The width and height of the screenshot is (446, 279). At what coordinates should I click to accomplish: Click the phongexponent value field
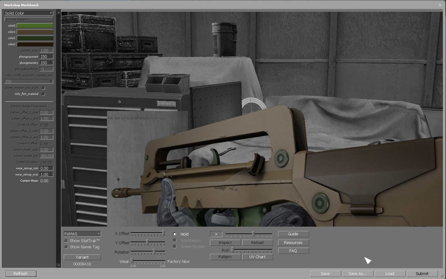(x=46, y=56)
